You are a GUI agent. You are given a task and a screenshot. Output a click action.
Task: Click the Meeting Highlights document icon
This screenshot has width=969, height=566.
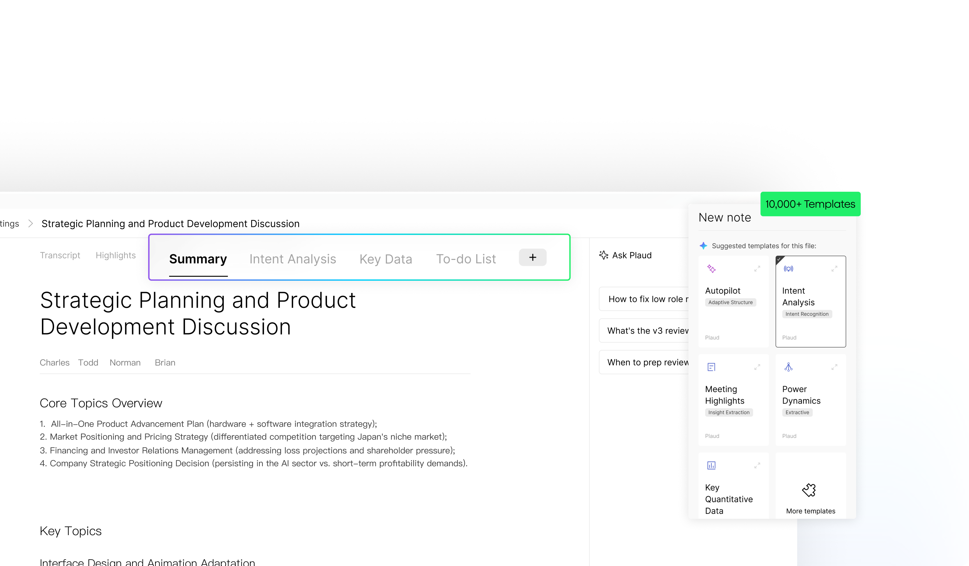point(711,367)
